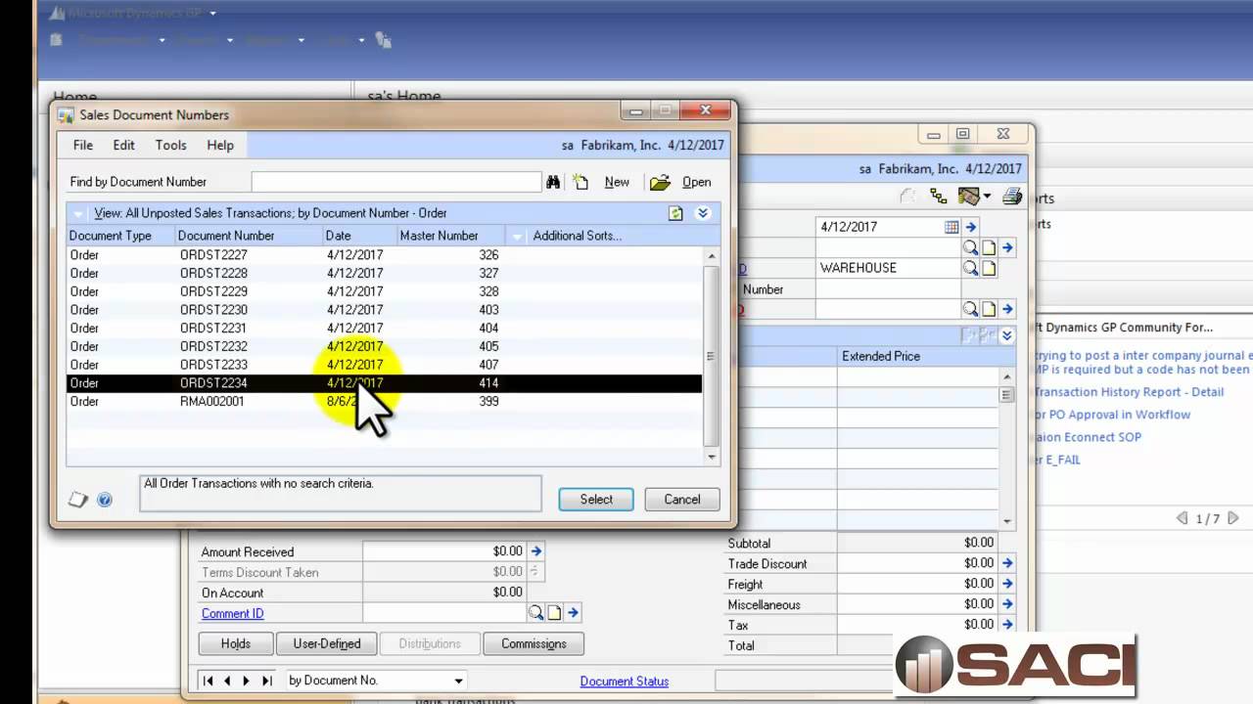
Task: Click the refresh view icon
Action: (675, 213)
